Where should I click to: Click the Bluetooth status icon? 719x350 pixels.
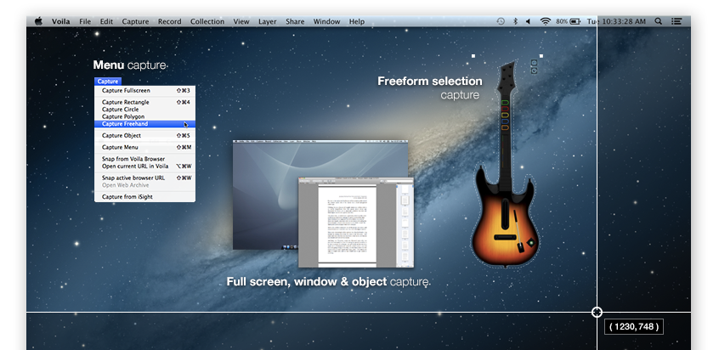pyautogui.click(x=515, y=21)
